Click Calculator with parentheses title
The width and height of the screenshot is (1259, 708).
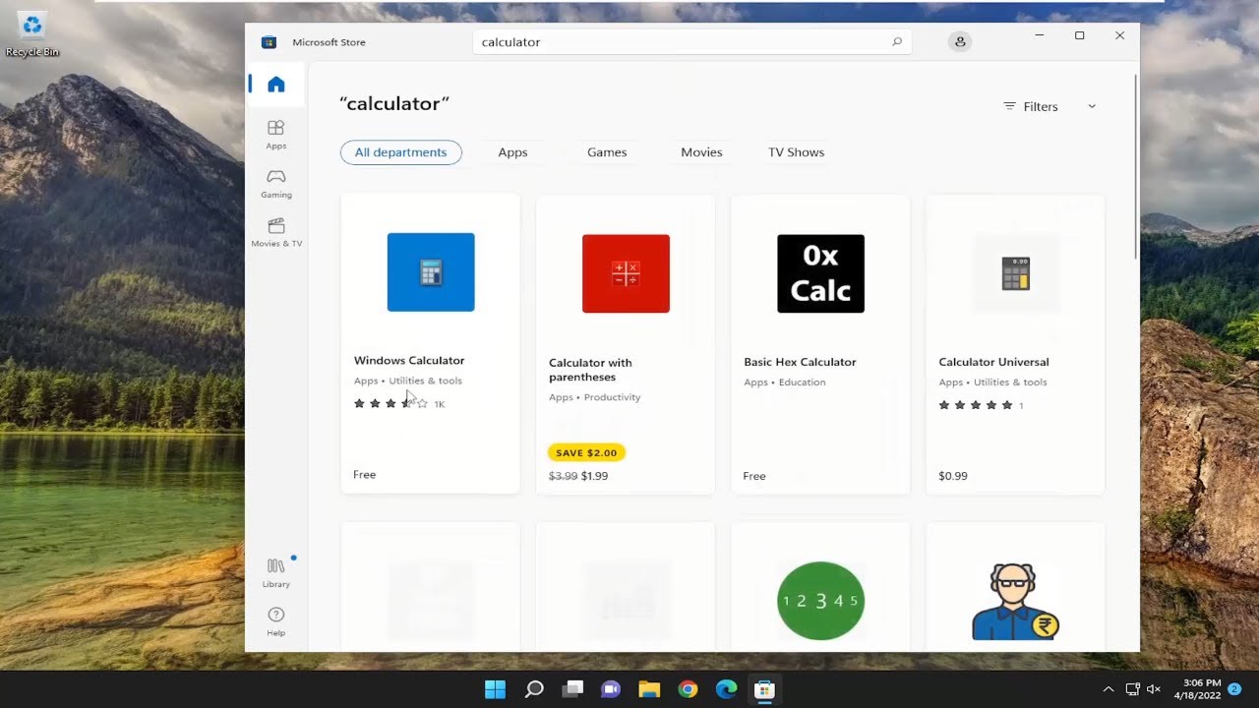click(590, 370)
